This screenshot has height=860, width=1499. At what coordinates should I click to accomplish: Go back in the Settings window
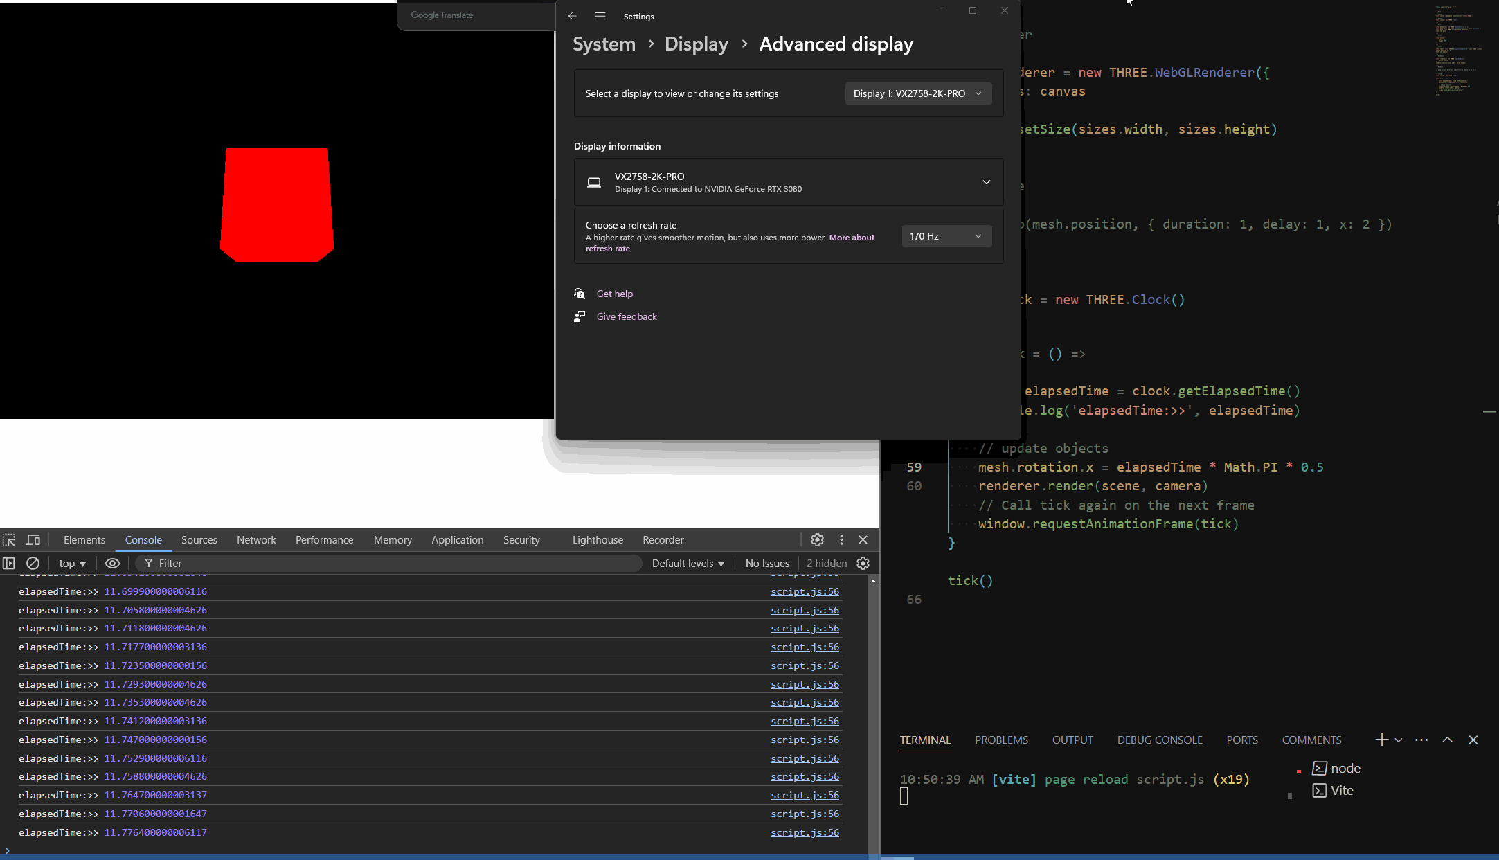(572, 16)
